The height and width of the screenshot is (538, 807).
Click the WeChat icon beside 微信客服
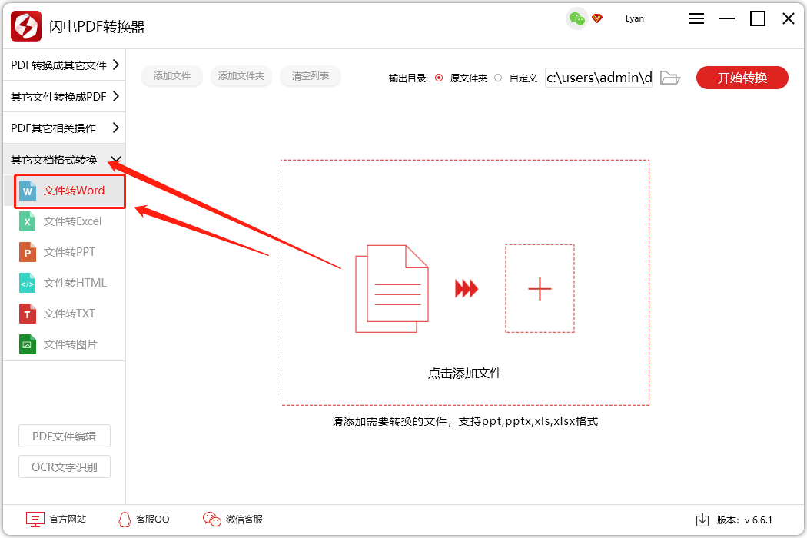[211, 520]
